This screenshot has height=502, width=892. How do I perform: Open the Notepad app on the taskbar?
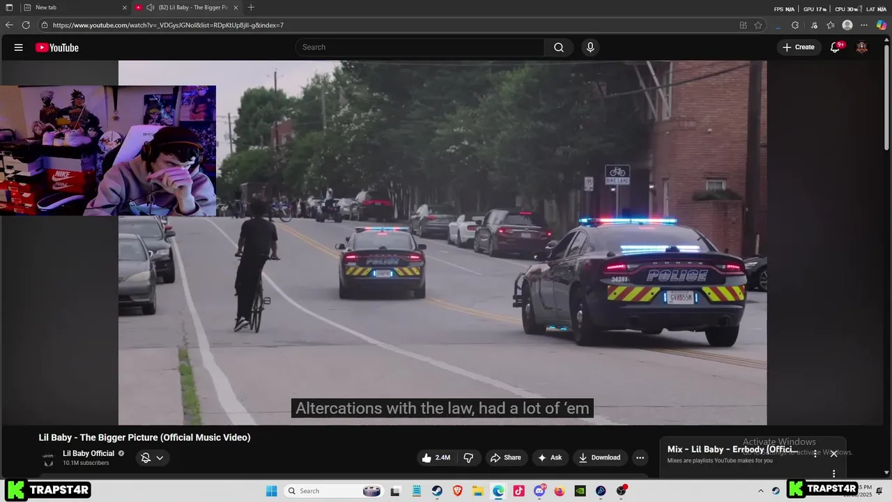[x=416, y=491]
